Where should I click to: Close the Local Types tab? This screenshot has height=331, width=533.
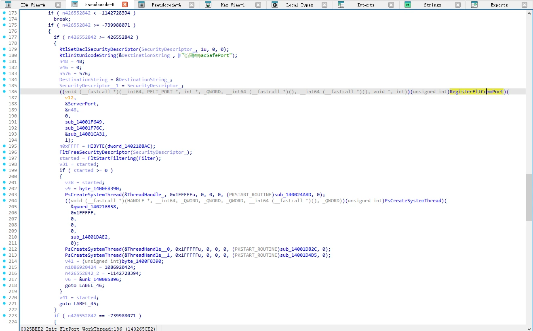click(324, 5)
